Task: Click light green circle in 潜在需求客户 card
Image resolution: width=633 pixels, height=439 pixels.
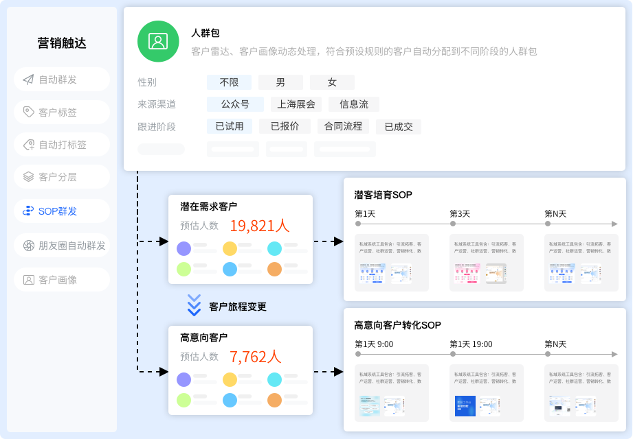Action: 184,269
